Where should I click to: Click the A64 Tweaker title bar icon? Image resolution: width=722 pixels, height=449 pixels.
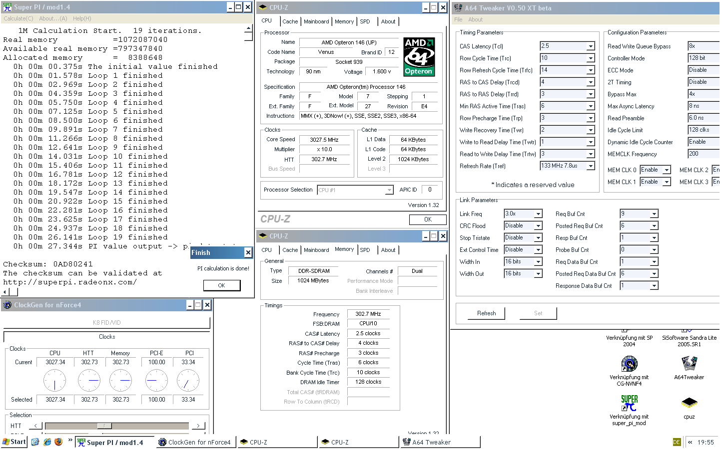click(x=458, y=7)
